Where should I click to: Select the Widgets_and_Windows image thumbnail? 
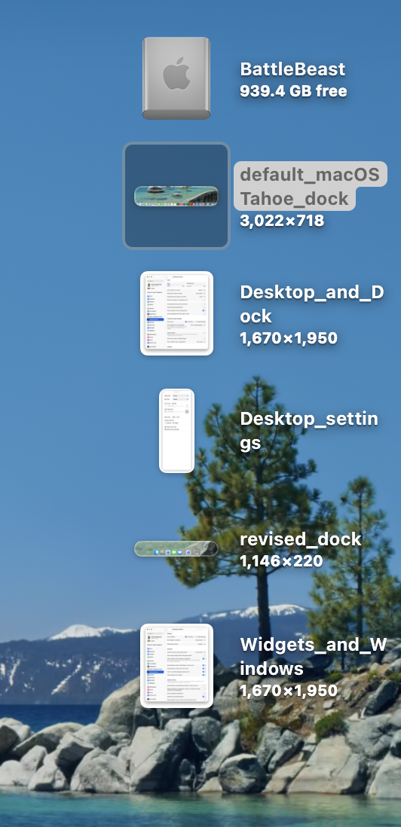(176, 666)
